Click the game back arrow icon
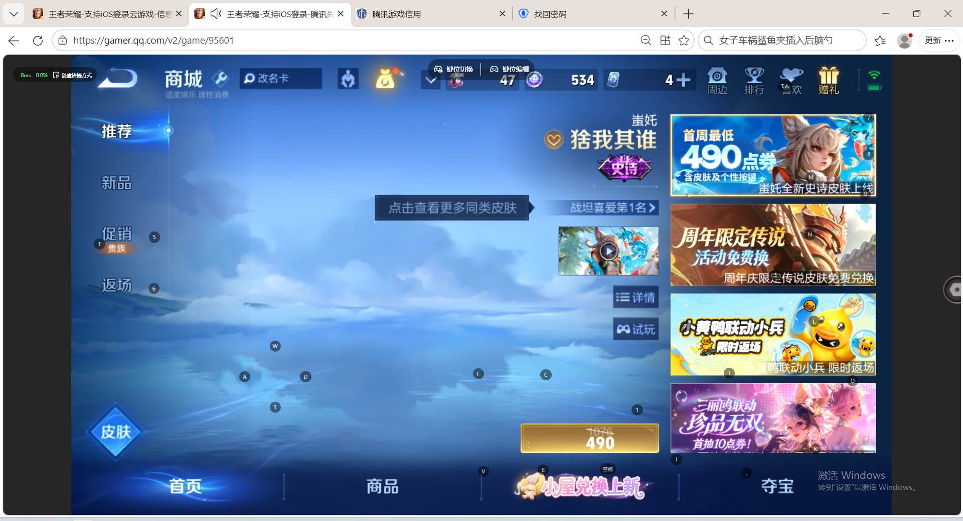The image size is (963, 521). [118, 79]
